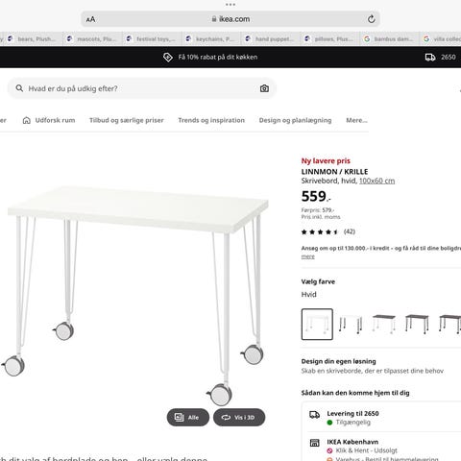This screenshot has width=461, height=461.
Task: Select the white color variant thumbnail
Action: click(x=317, y=324)
